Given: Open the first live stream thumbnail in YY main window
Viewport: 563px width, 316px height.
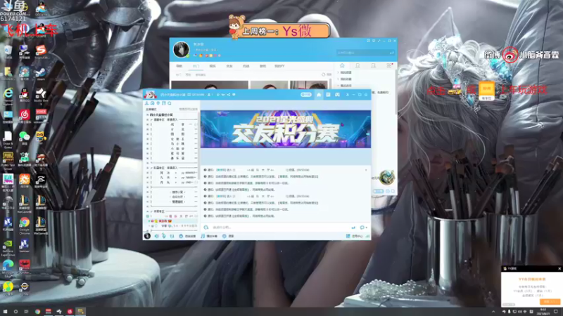Looking at the screenshot, I should [210, 85].
